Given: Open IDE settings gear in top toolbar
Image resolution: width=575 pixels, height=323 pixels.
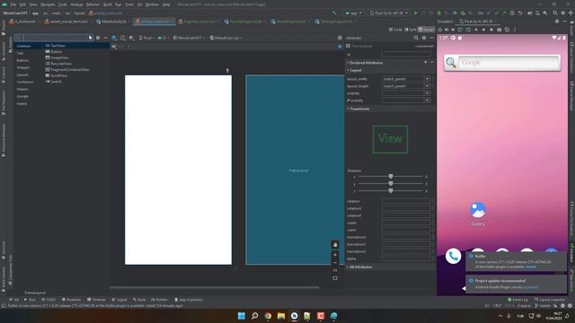Looking at the screenshot, I should (x=563, y=13).
